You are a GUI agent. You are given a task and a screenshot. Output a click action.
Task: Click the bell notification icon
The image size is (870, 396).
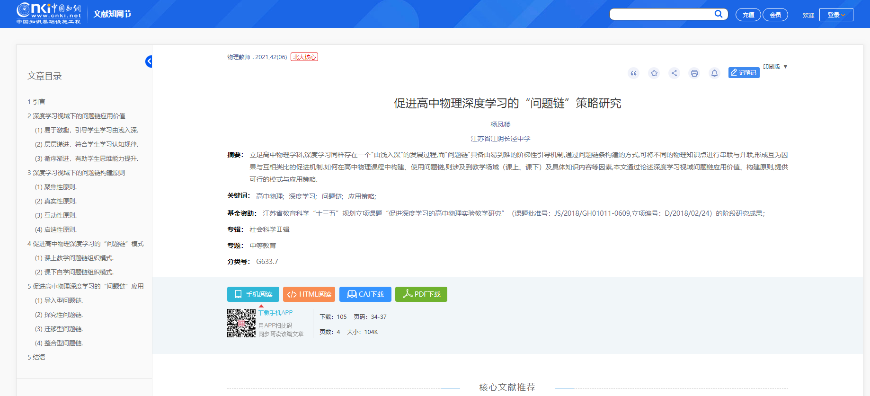(714, 73)
